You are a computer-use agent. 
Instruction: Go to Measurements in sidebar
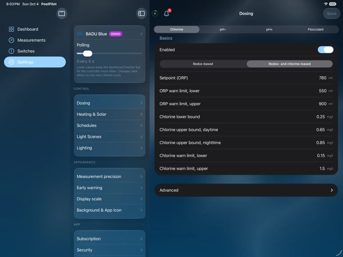(35, 40)
